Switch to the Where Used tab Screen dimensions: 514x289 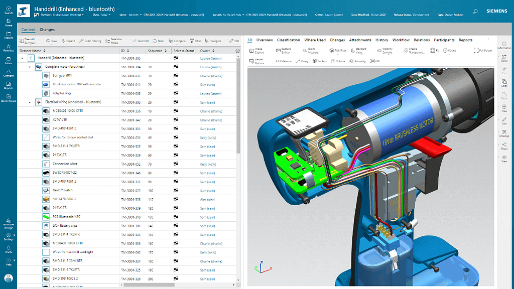(315, 40)
